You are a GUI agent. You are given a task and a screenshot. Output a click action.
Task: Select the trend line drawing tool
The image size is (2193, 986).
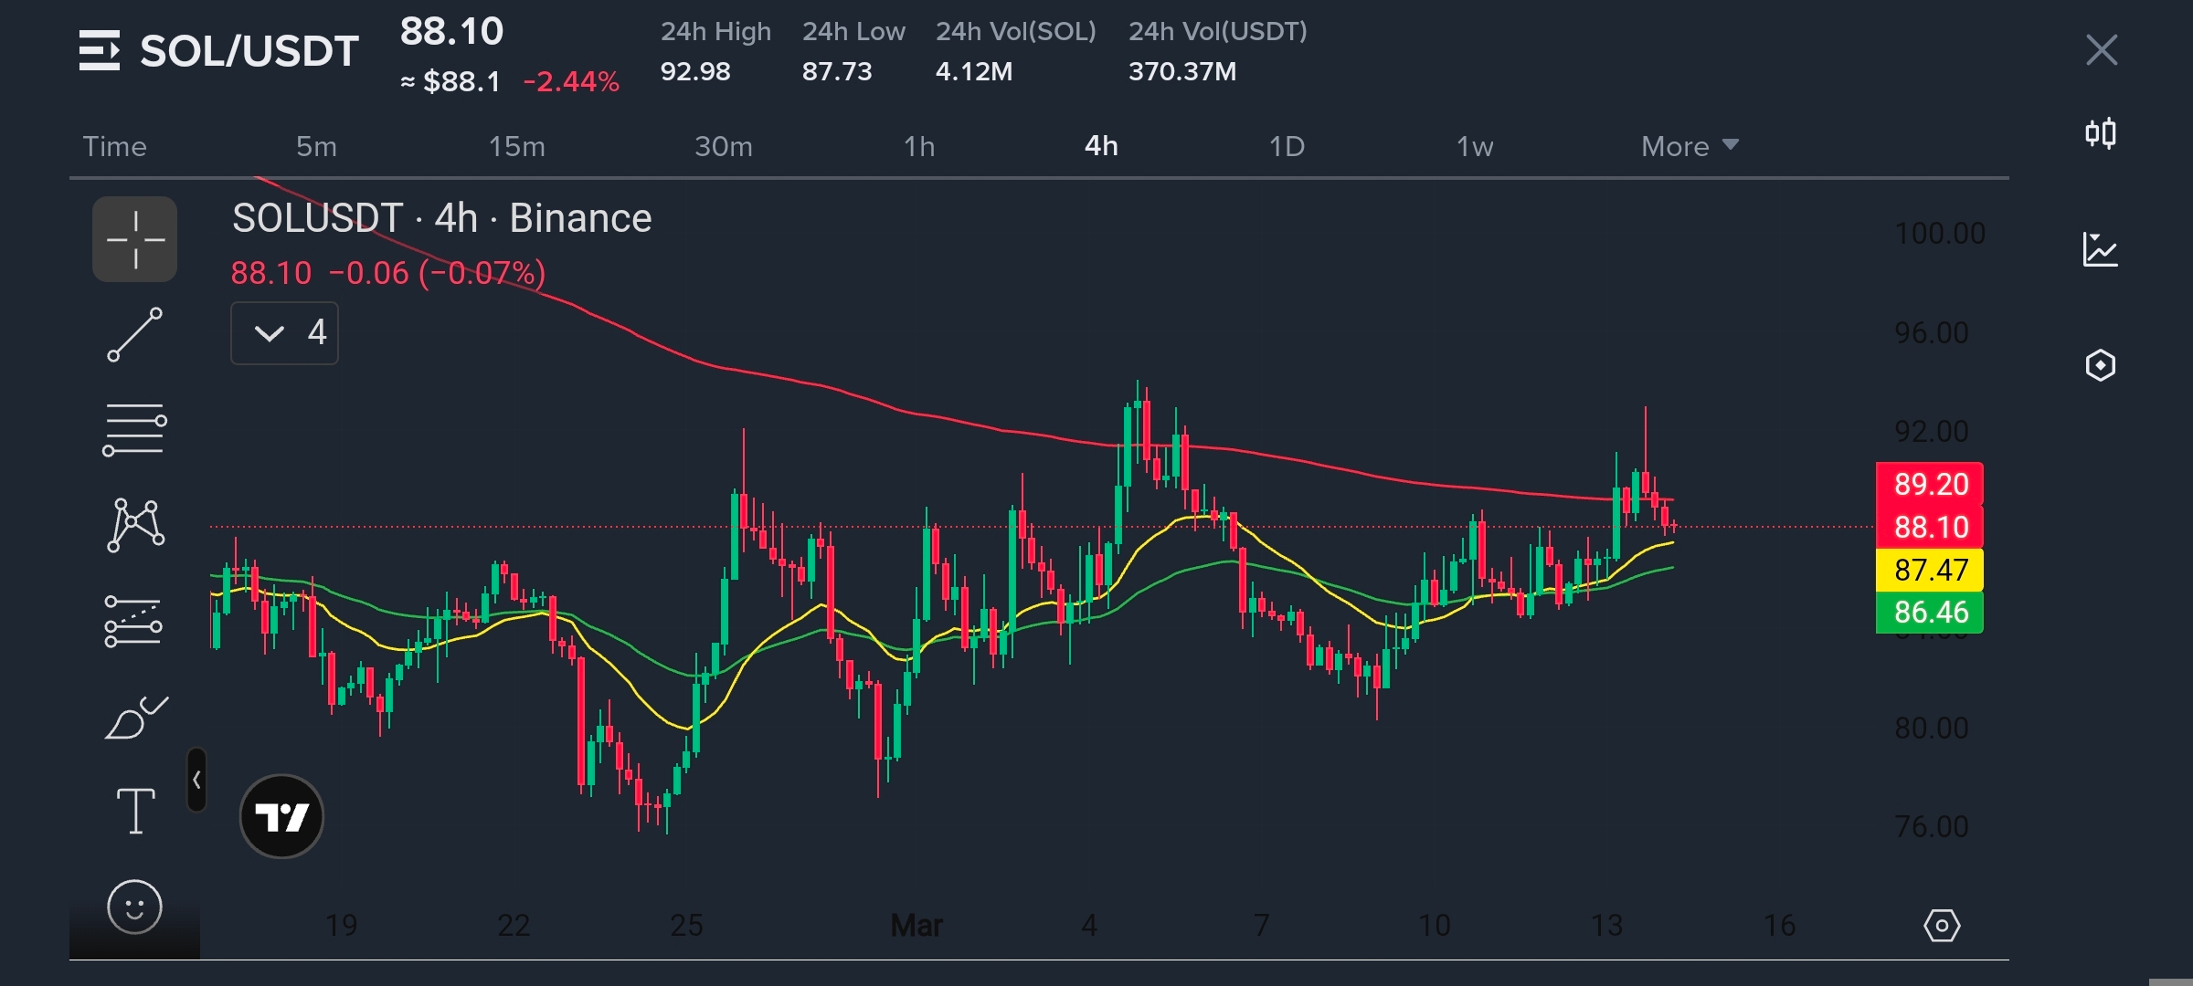click(135, 335)
